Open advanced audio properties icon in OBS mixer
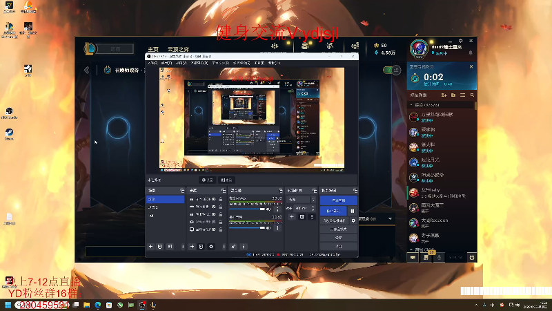 pos(233,247)
